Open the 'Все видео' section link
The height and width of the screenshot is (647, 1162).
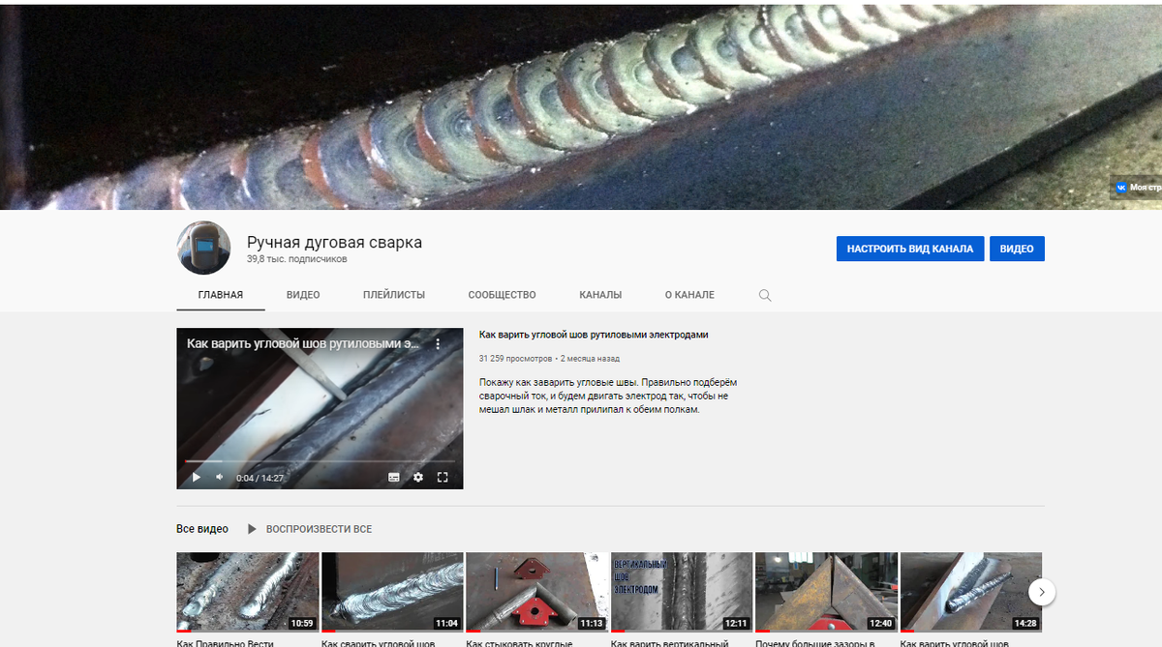(x=202, y=529)
